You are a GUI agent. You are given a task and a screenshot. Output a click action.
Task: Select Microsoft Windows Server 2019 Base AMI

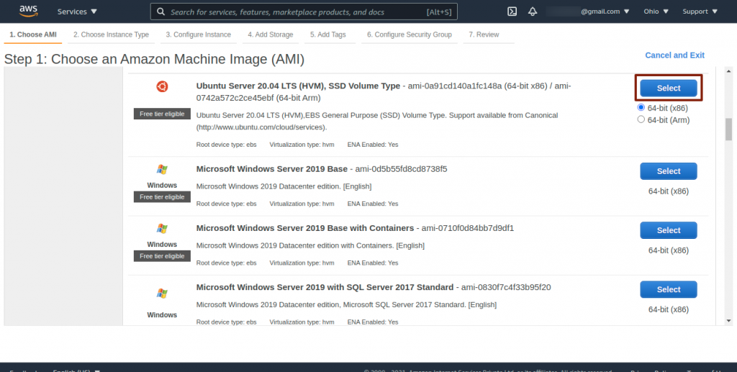669,171
